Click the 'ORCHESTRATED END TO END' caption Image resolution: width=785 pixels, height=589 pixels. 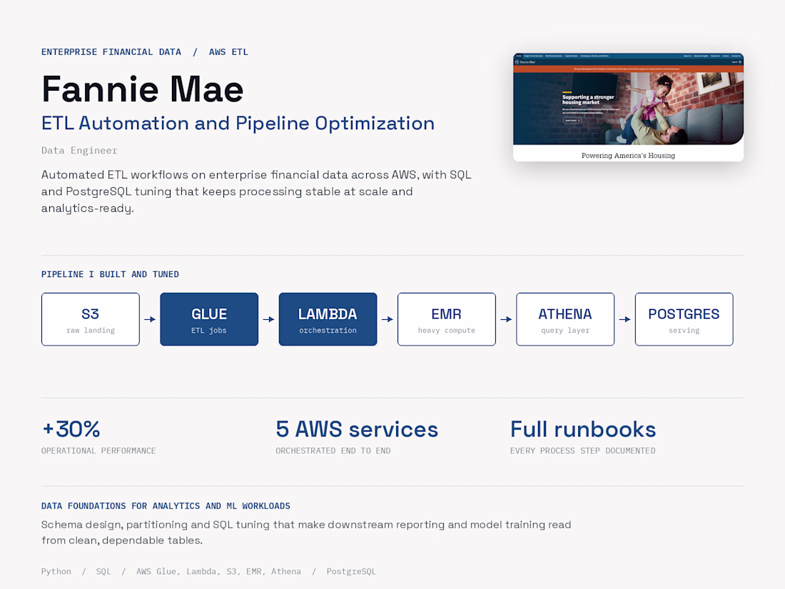pyautogui.click(x=333, y=450)
